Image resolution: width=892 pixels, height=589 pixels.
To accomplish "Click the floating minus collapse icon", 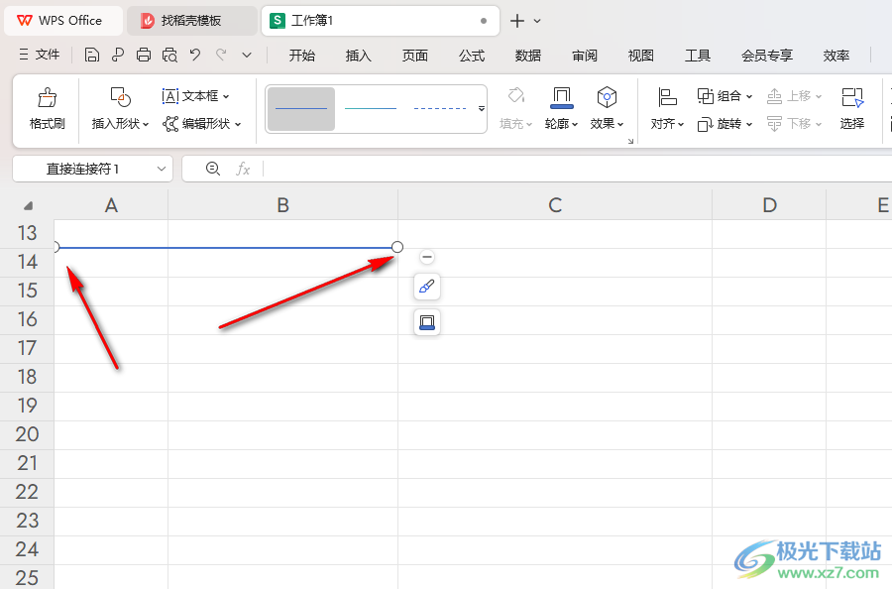I will coord(426,257).
